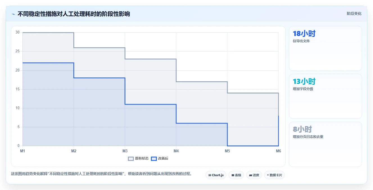The image size is (373, 190).
Task: Click the M4 x-axis label
Action: 176,151
